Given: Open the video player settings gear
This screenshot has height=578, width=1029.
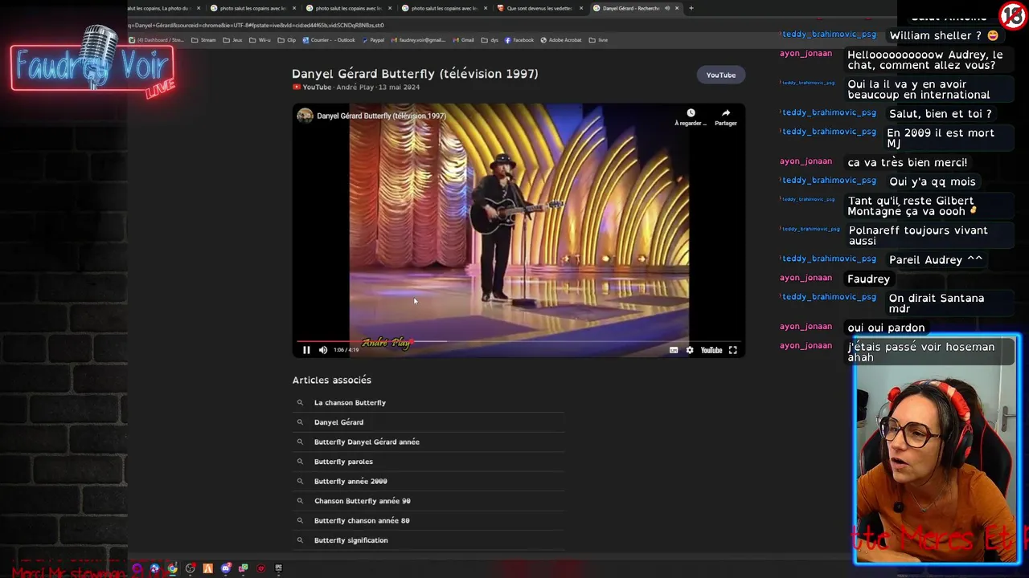Looking at the screenshot, I should pyautogui.click(x=690, y=350).
